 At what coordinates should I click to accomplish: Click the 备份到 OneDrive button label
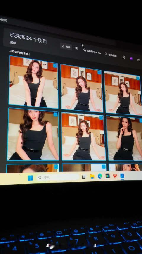[94, 52]
